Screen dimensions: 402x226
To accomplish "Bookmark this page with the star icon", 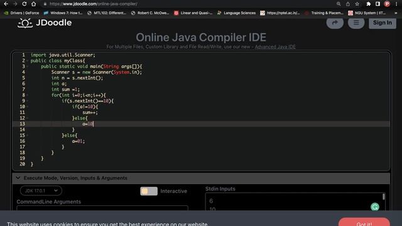I will point(357,4).
